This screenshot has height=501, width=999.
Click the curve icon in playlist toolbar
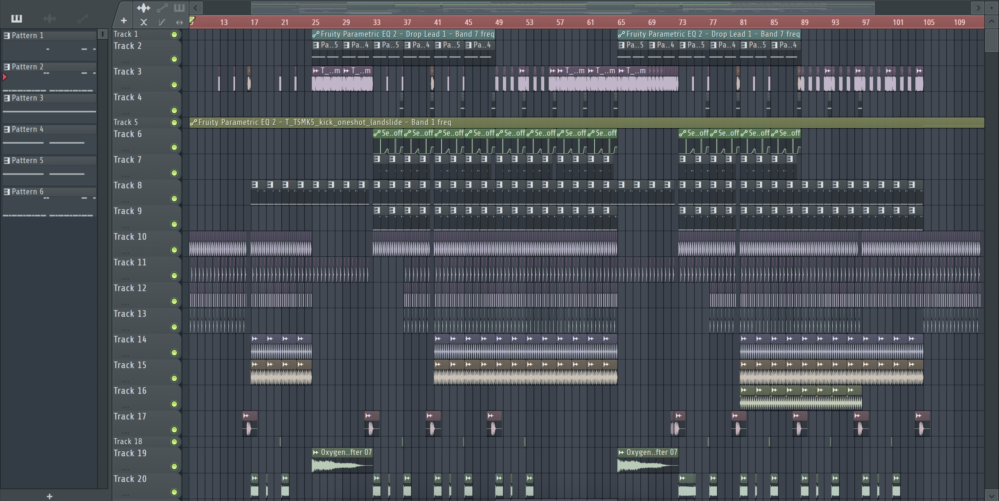click(162, 22)
